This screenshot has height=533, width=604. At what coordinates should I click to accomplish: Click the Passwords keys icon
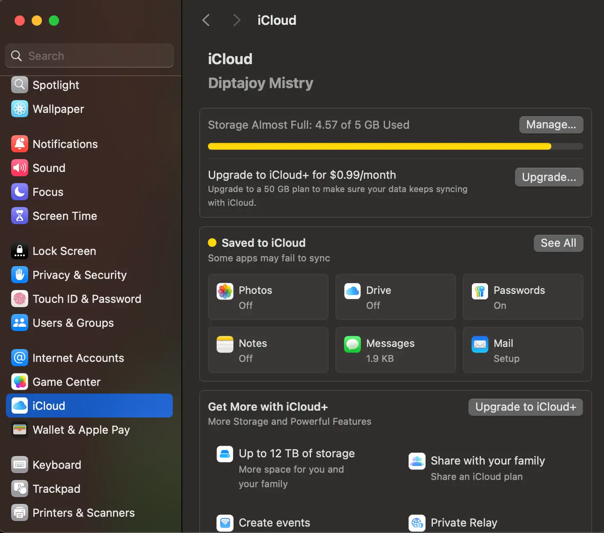pyautogui.click(x=480, y=291)
